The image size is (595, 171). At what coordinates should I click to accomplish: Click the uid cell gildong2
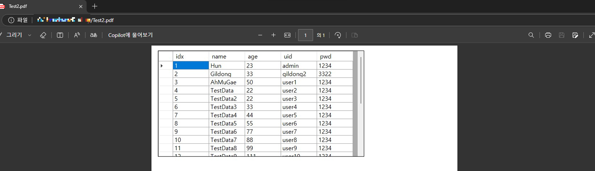pyautogui.click(x=299, y=74)
